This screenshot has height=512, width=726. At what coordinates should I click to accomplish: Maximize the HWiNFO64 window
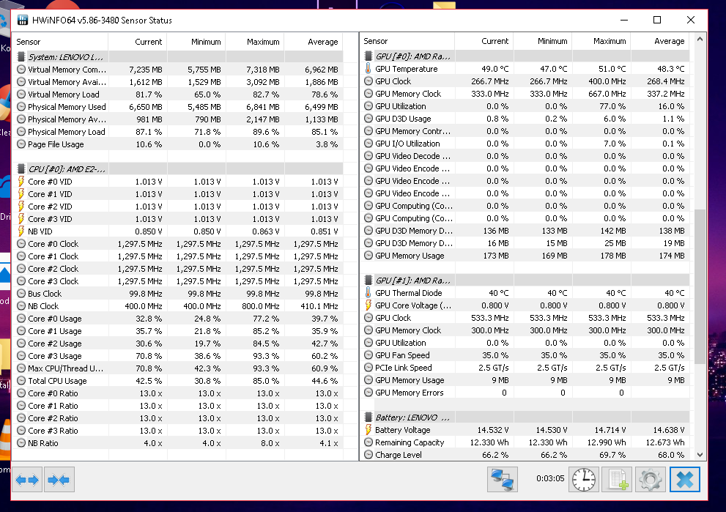[657, 20]
